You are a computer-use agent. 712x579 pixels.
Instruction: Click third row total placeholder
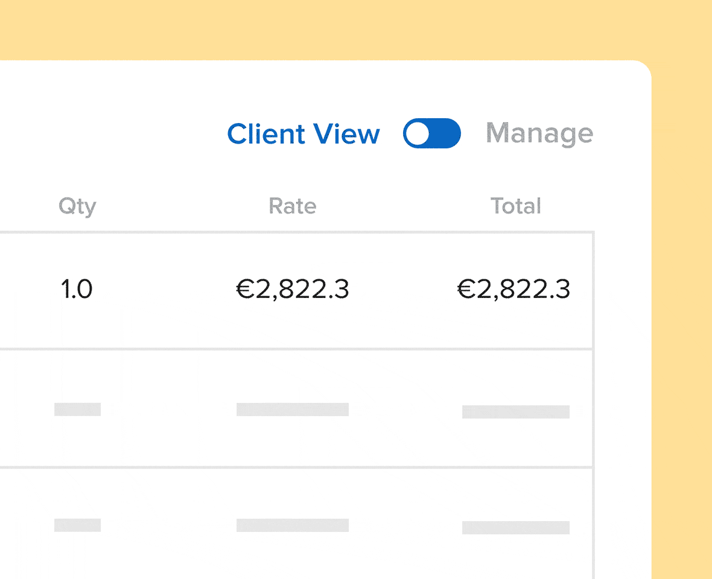click(516, 528)
